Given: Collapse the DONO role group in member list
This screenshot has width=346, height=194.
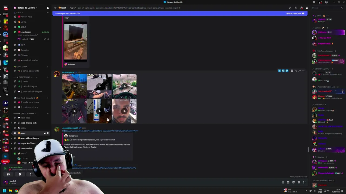Looking at the screenshot, I should point(321,16).
